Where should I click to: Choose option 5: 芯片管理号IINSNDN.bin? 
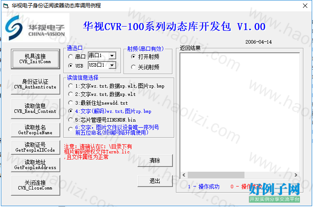pos(70,120)
